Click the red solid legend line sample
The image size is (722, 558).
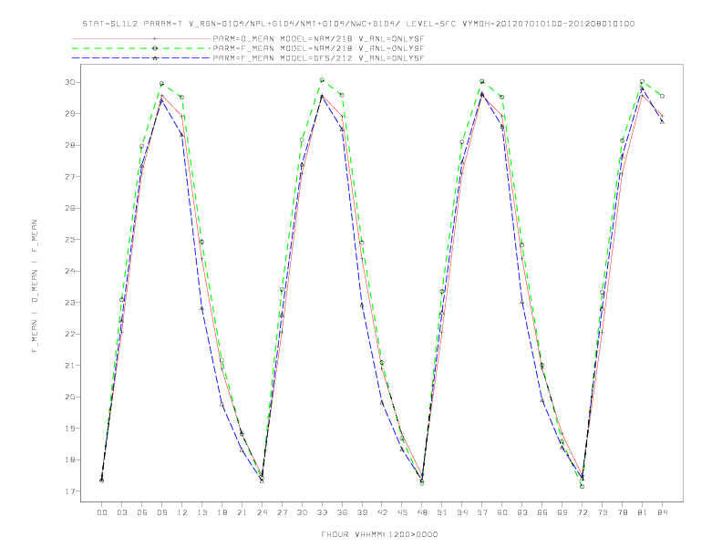pyautogui.click(x=141, y=38)
